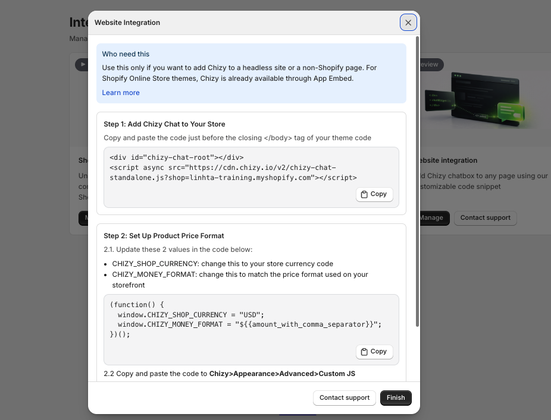551x420 pixels.
Task: Click the clipboard icon in the Step 1 Copy button
Action: click(364, 194)
